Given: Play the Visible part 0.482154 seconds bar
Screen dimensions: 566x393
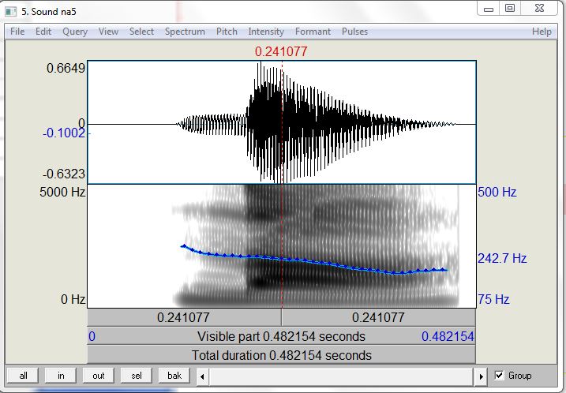Looking at the screenshot, I should [x=281, y=336].
